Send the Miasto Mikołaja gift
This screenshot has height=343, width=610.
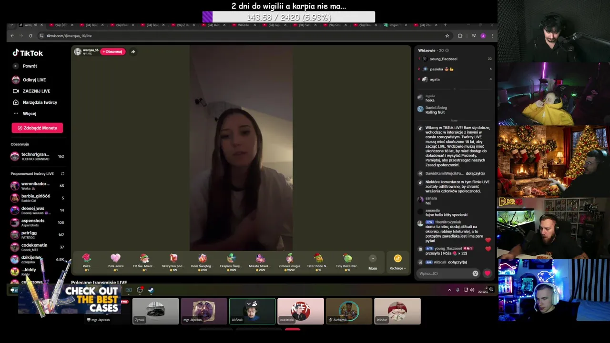coord(260,262)
